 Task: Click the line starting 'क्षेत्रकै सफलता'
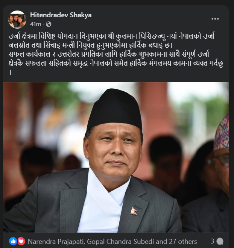pos(116,63)
